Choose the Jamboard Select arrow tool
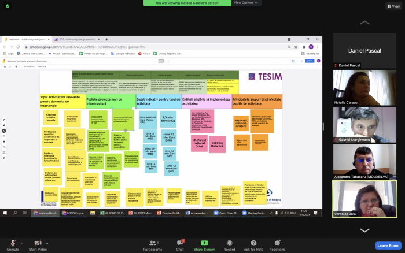The width and height of the screenshot is (405, 253). pyautogui.click(x=4, y=131)
